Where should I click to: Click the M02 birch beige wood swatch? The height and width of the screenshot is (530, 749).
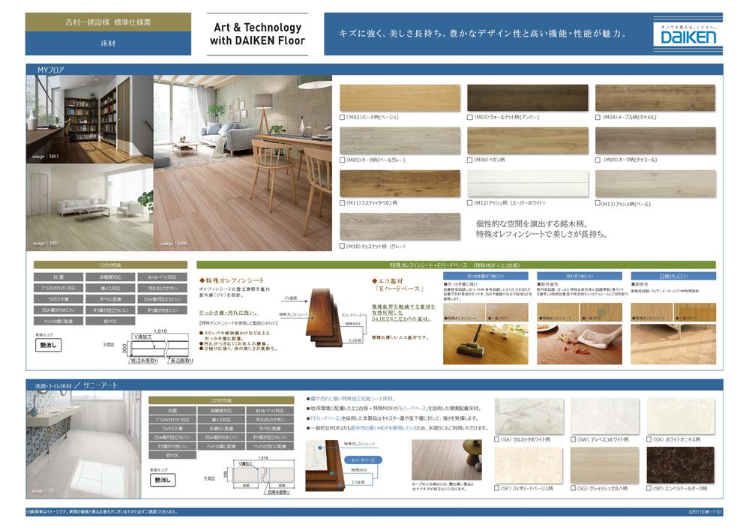(400, 98)
